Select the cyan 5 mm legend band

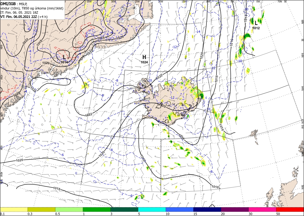152,210
